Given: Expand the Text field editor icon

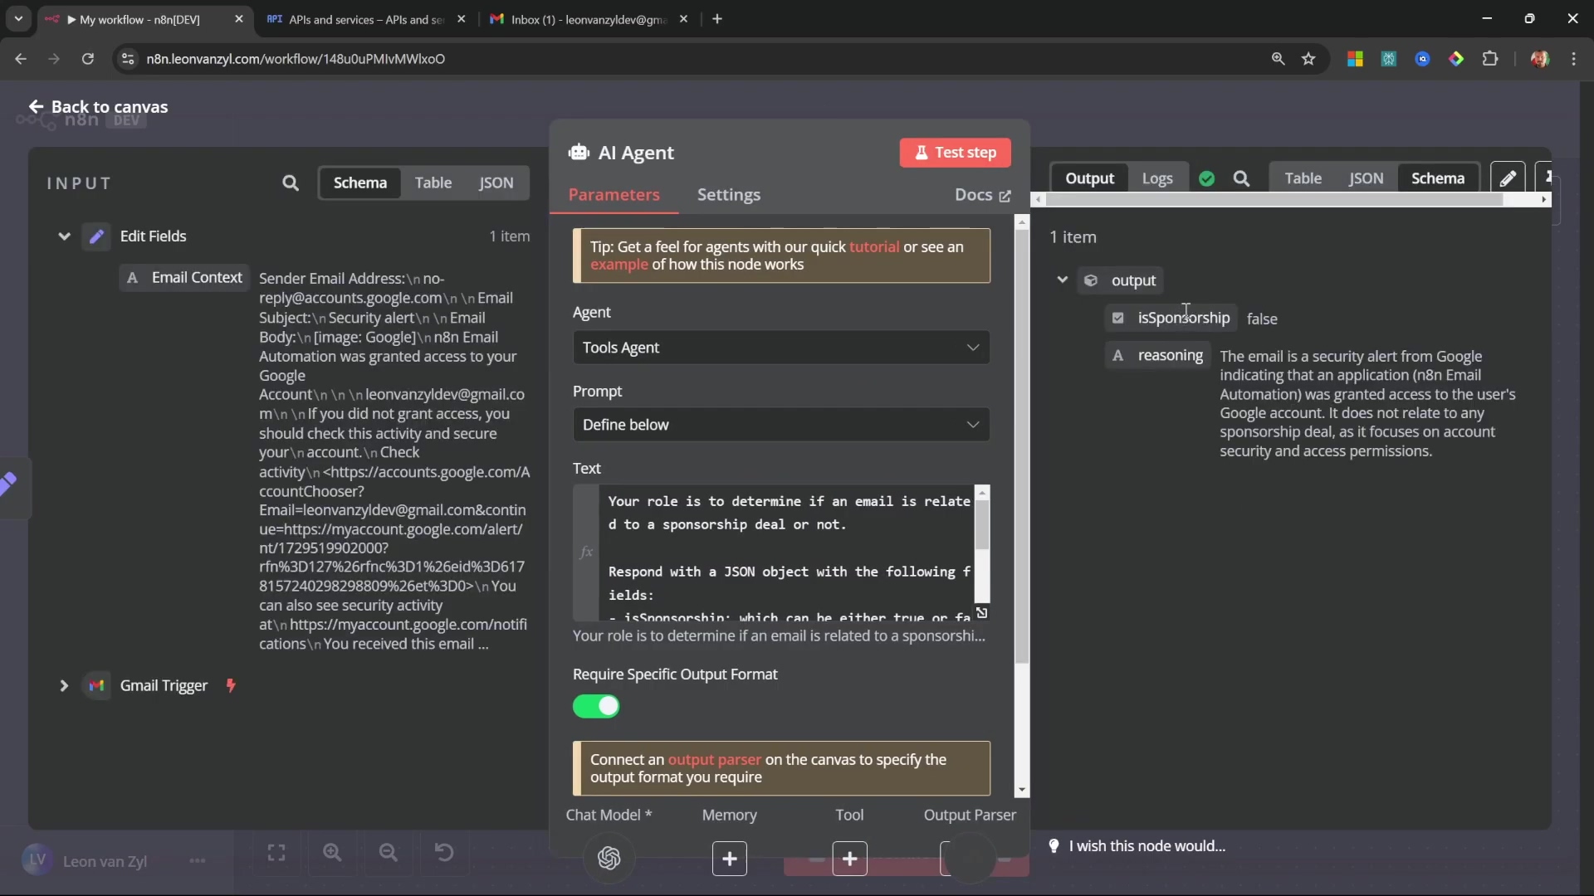Looking at the screenshot, I should point(981,613).
